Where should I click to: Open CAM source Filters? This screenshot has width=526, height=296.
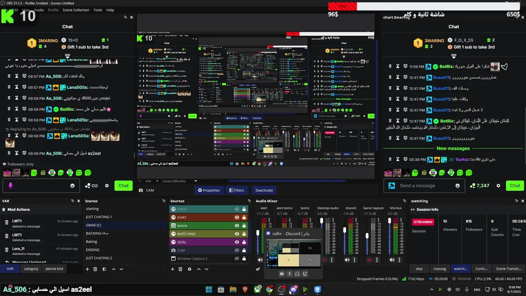tap(236, 190)
